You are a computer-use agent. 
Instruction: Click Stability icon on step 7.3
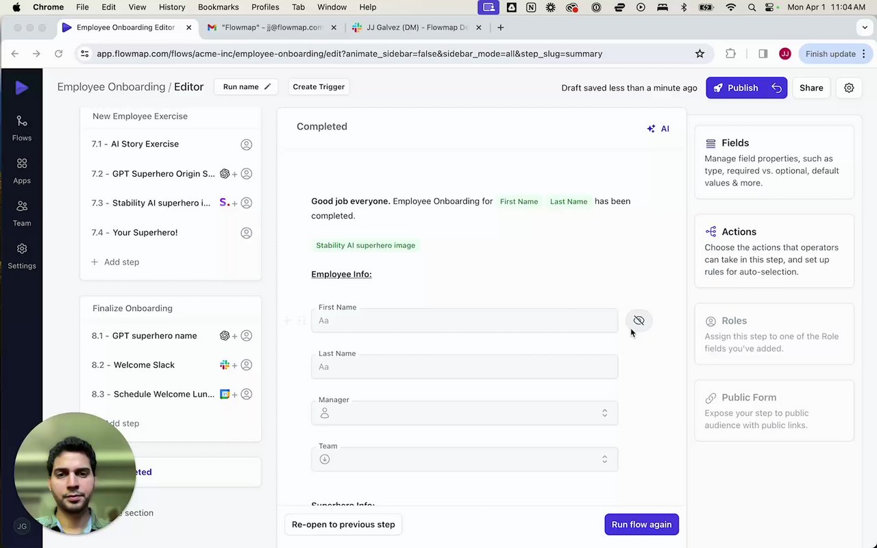[224, 203]
